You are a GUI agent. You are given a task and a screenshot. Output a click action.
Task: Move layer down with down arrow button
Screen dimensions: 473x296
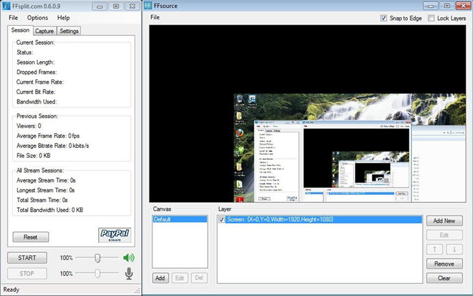point(454,249)
